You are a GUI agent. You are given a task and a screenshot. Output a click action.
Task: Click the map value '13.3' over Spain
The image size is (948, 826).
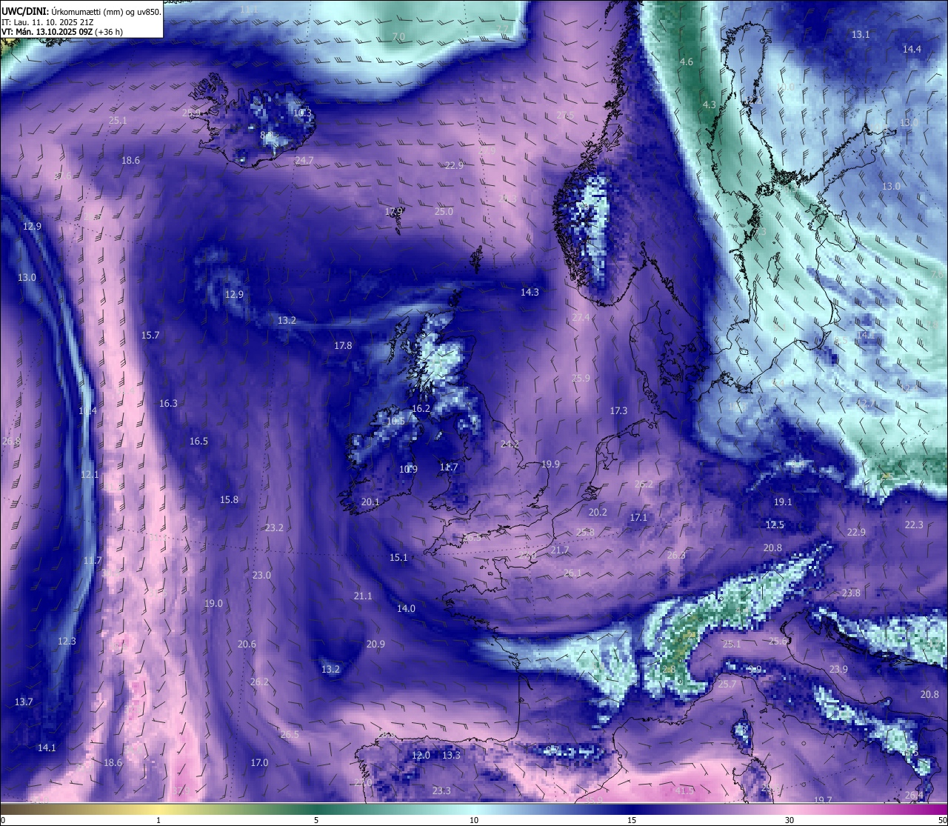coord(451,755)
